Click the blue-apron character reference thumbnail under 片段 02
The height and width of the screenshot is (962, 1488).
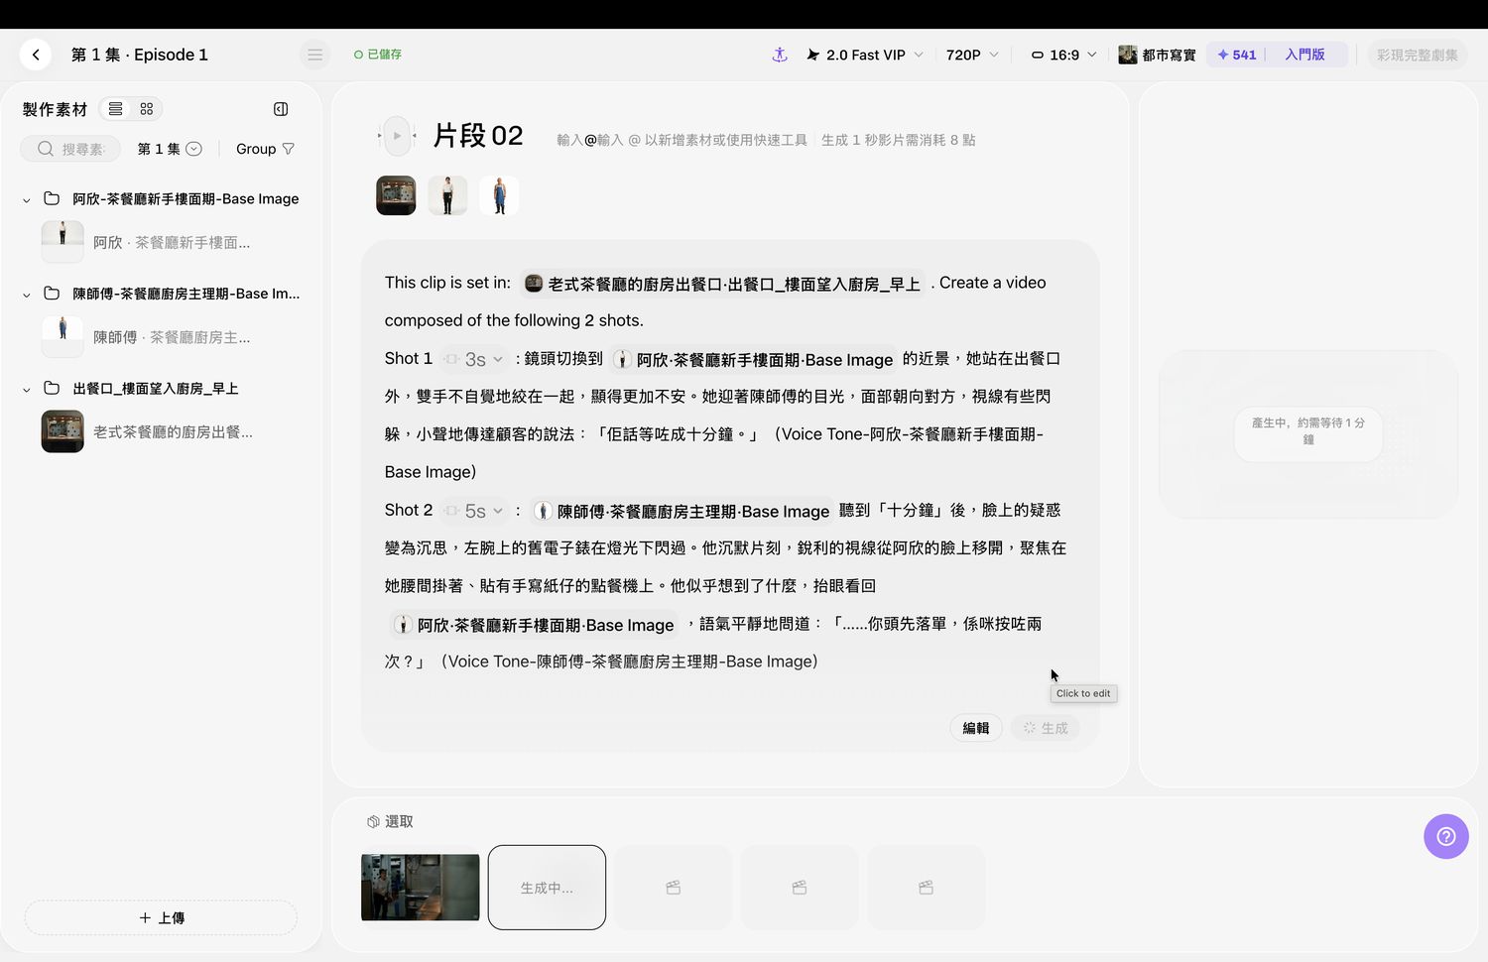pyautogui.click(x=499, y=195)
